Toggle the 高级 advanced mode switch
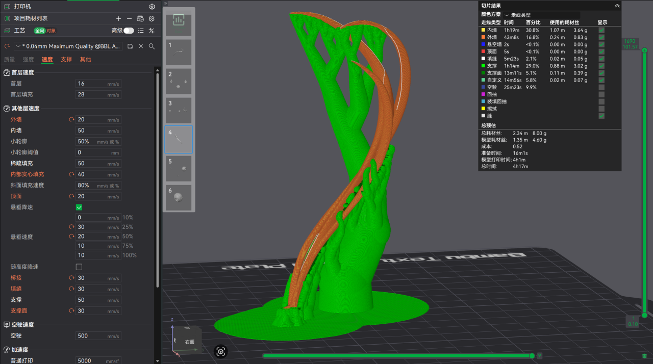 click(x=129, y=31)
